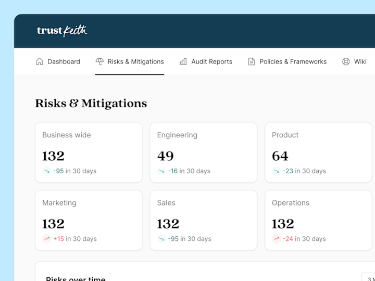Viewport: 375px width, 281px height.
Task: Click the uptrend icon in Marketing card
Action: click(47, 239)
